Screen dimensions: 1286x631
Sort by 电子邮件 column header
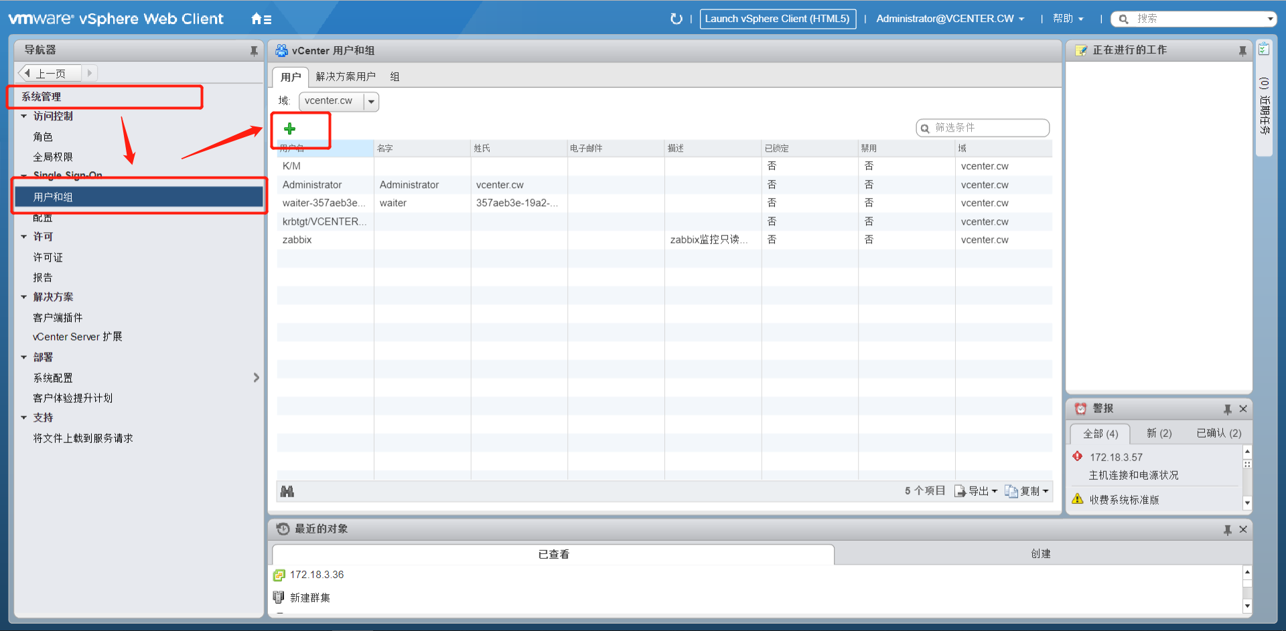pos(616,148)
